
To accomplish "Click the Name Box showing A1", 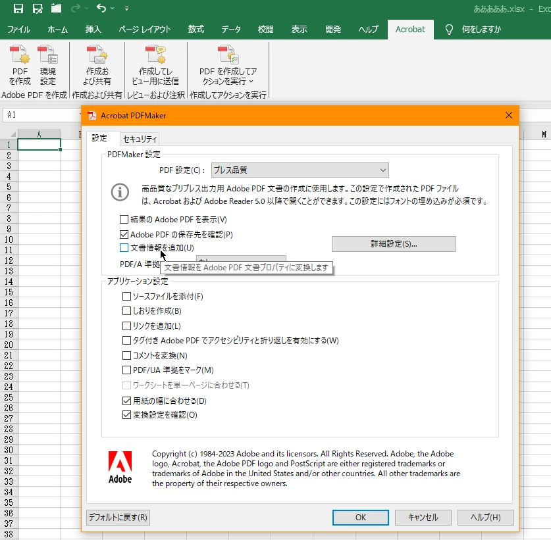I will pyautogui.click(x=41, y=115).
